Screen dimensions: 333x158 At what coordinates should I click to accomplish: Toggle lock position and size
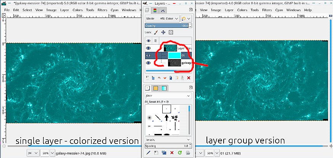point(163,32)
